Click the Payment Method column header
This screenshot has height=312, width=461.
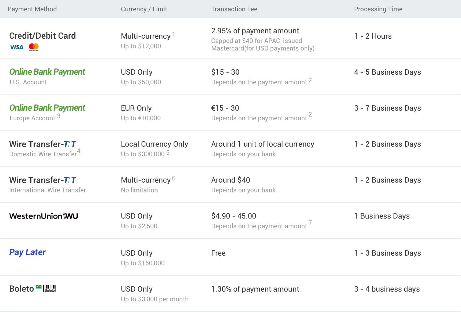tap(32, 9)
